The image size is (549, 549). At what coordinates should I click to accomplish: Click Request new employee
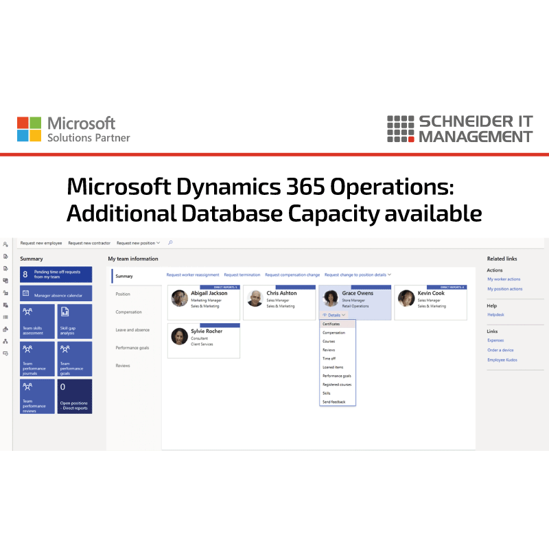tap(41, 243)
